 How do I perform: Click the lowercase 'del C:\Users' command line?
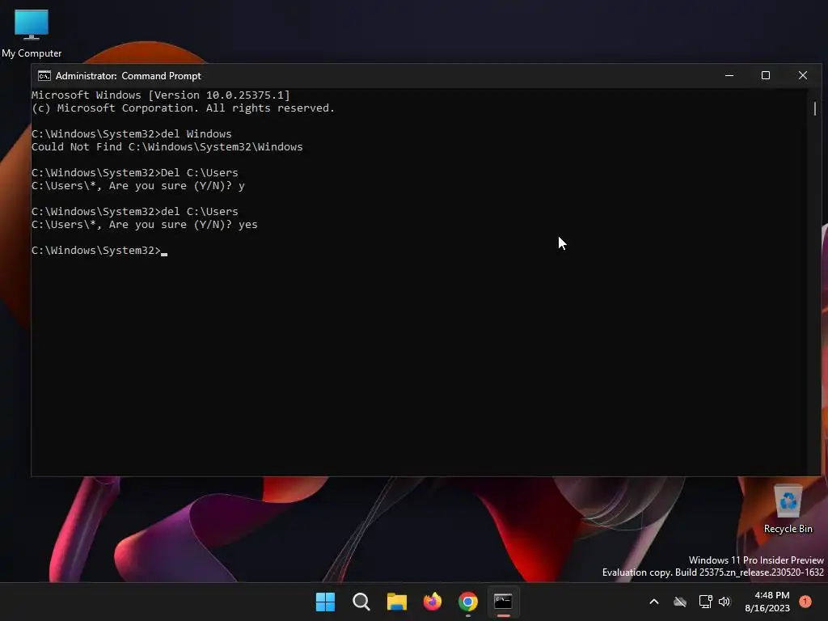coord(135,211)
